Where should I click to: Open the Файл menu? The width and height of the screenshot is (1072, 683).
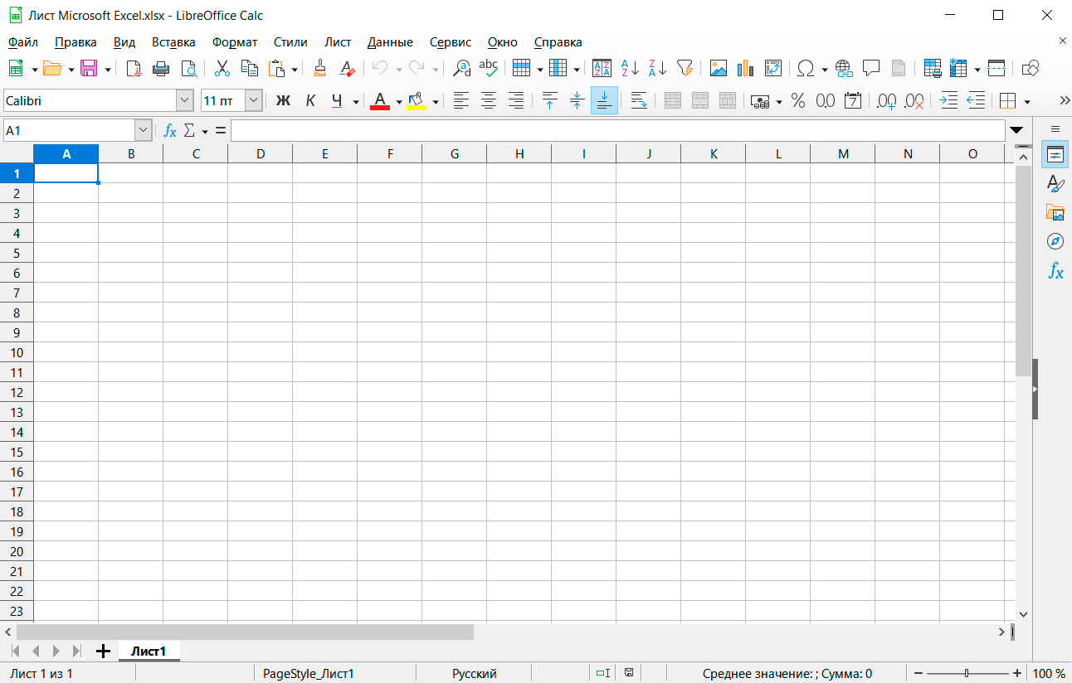tap(23, 42)
